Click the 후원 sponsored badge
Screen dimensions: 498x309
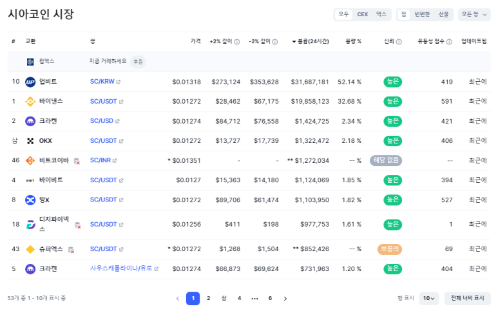tap(138, 62)
